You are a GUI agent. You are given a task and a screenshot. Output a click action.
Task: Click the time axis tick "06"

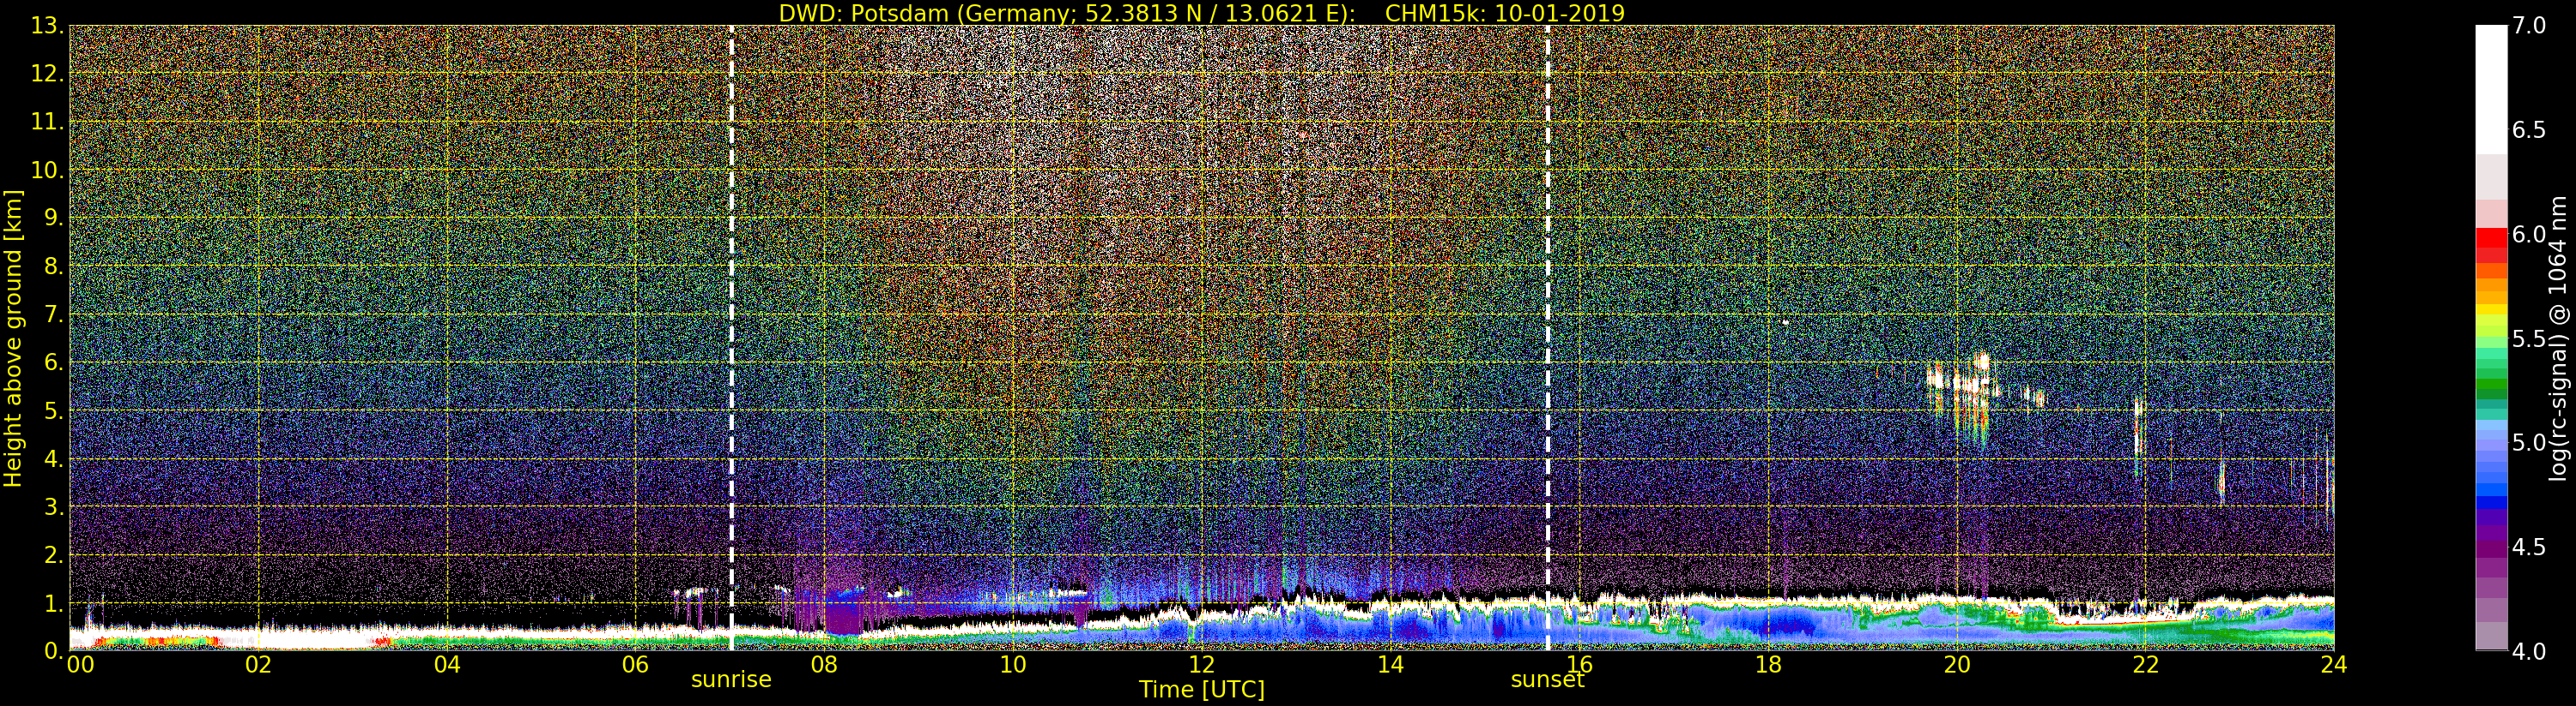click(636, 664)
